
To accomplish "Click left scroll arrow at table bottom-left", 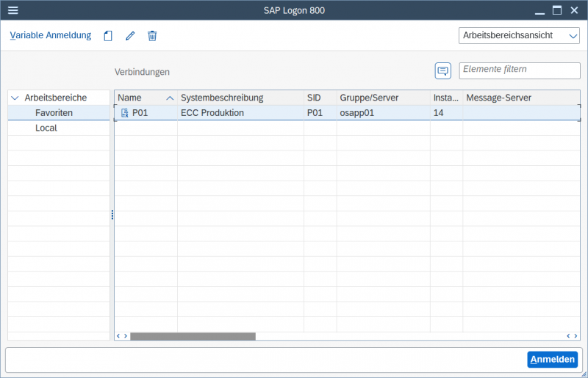I will click(x=118, y=336).
